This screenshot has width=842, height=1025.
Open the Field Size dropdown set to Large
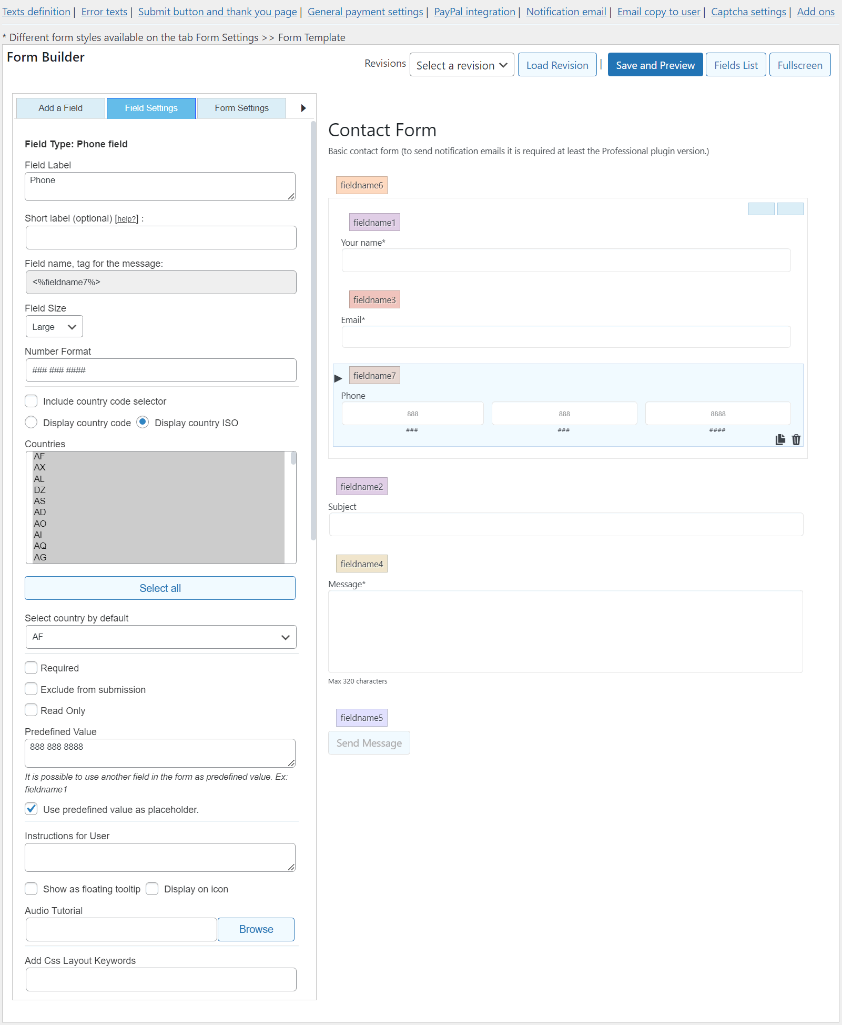pos(54,327)
